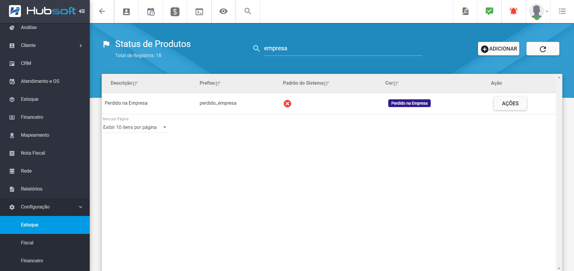The height and width of the screenshot is (271, 574).
Task: Sort by Cor column
Action: tap(392, 83)
